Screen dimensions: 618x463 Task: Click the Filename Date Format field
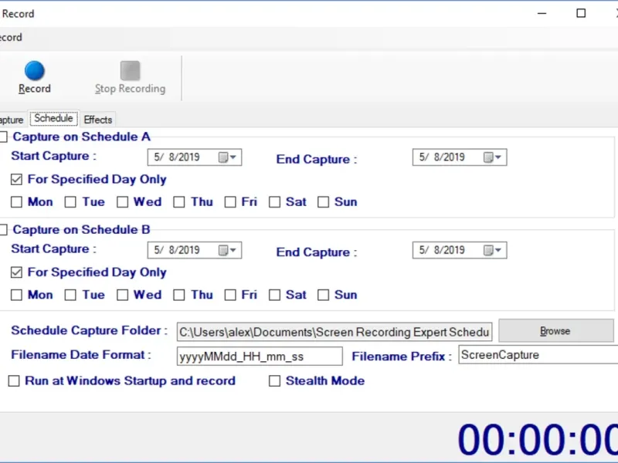(260, 357)
